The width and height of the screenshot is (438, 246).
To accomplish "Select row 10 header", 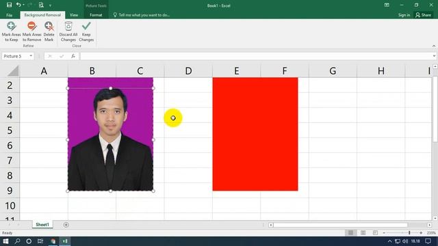I will tap(10, 206).
